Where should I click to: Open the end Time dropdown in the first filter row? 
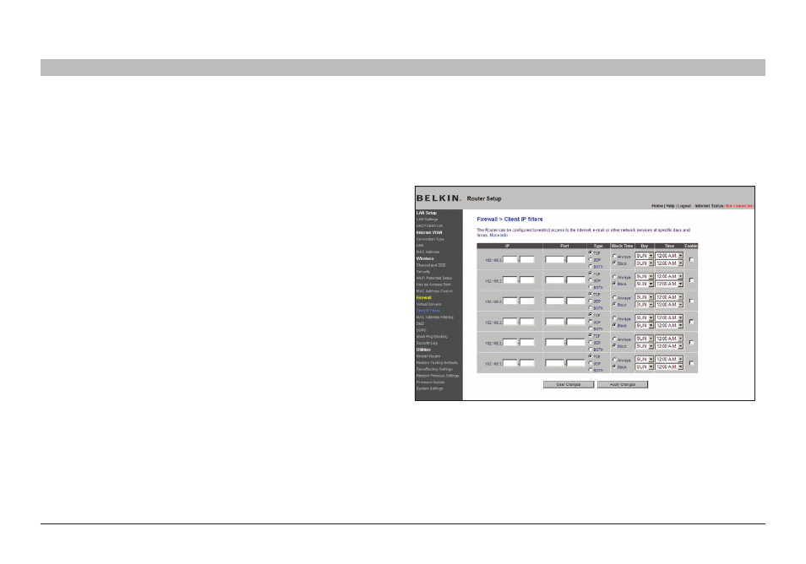669,263
